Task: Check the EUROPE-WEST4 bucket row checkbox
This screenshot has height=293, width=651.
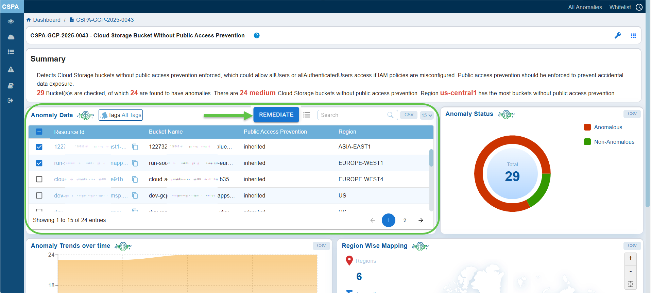Action: click(x=39, y=179)
